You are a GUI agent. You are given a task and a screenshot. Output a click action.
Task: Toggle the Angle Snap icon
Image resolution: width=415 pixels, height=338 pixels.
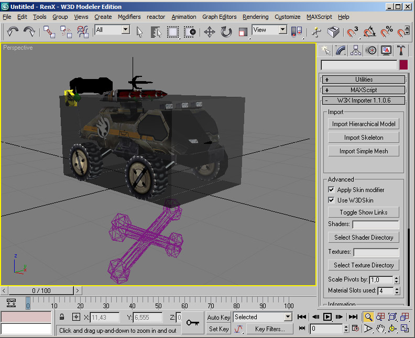[x=369, y=32]
